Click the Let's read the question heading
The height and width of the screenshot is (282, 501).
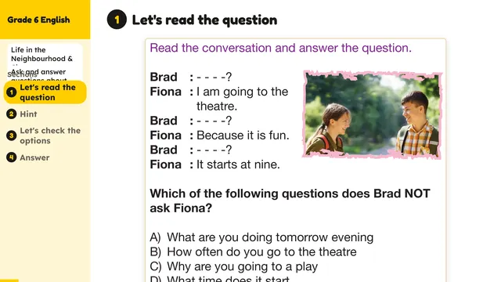click(x=204, y=20)
